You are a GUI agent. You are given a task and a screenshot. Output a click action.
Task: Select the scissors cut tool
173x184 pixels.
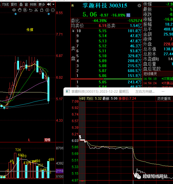36,10
